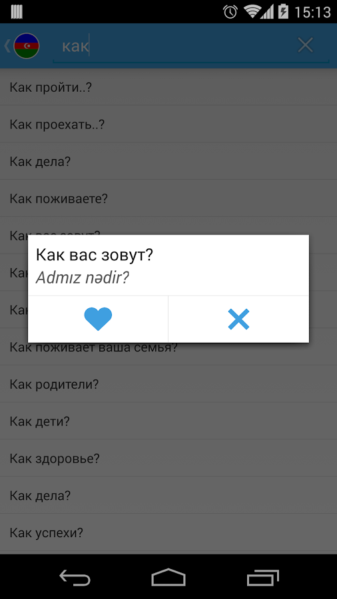
Task: Close the translation dialog with blue X
Action: pos(238,319)
